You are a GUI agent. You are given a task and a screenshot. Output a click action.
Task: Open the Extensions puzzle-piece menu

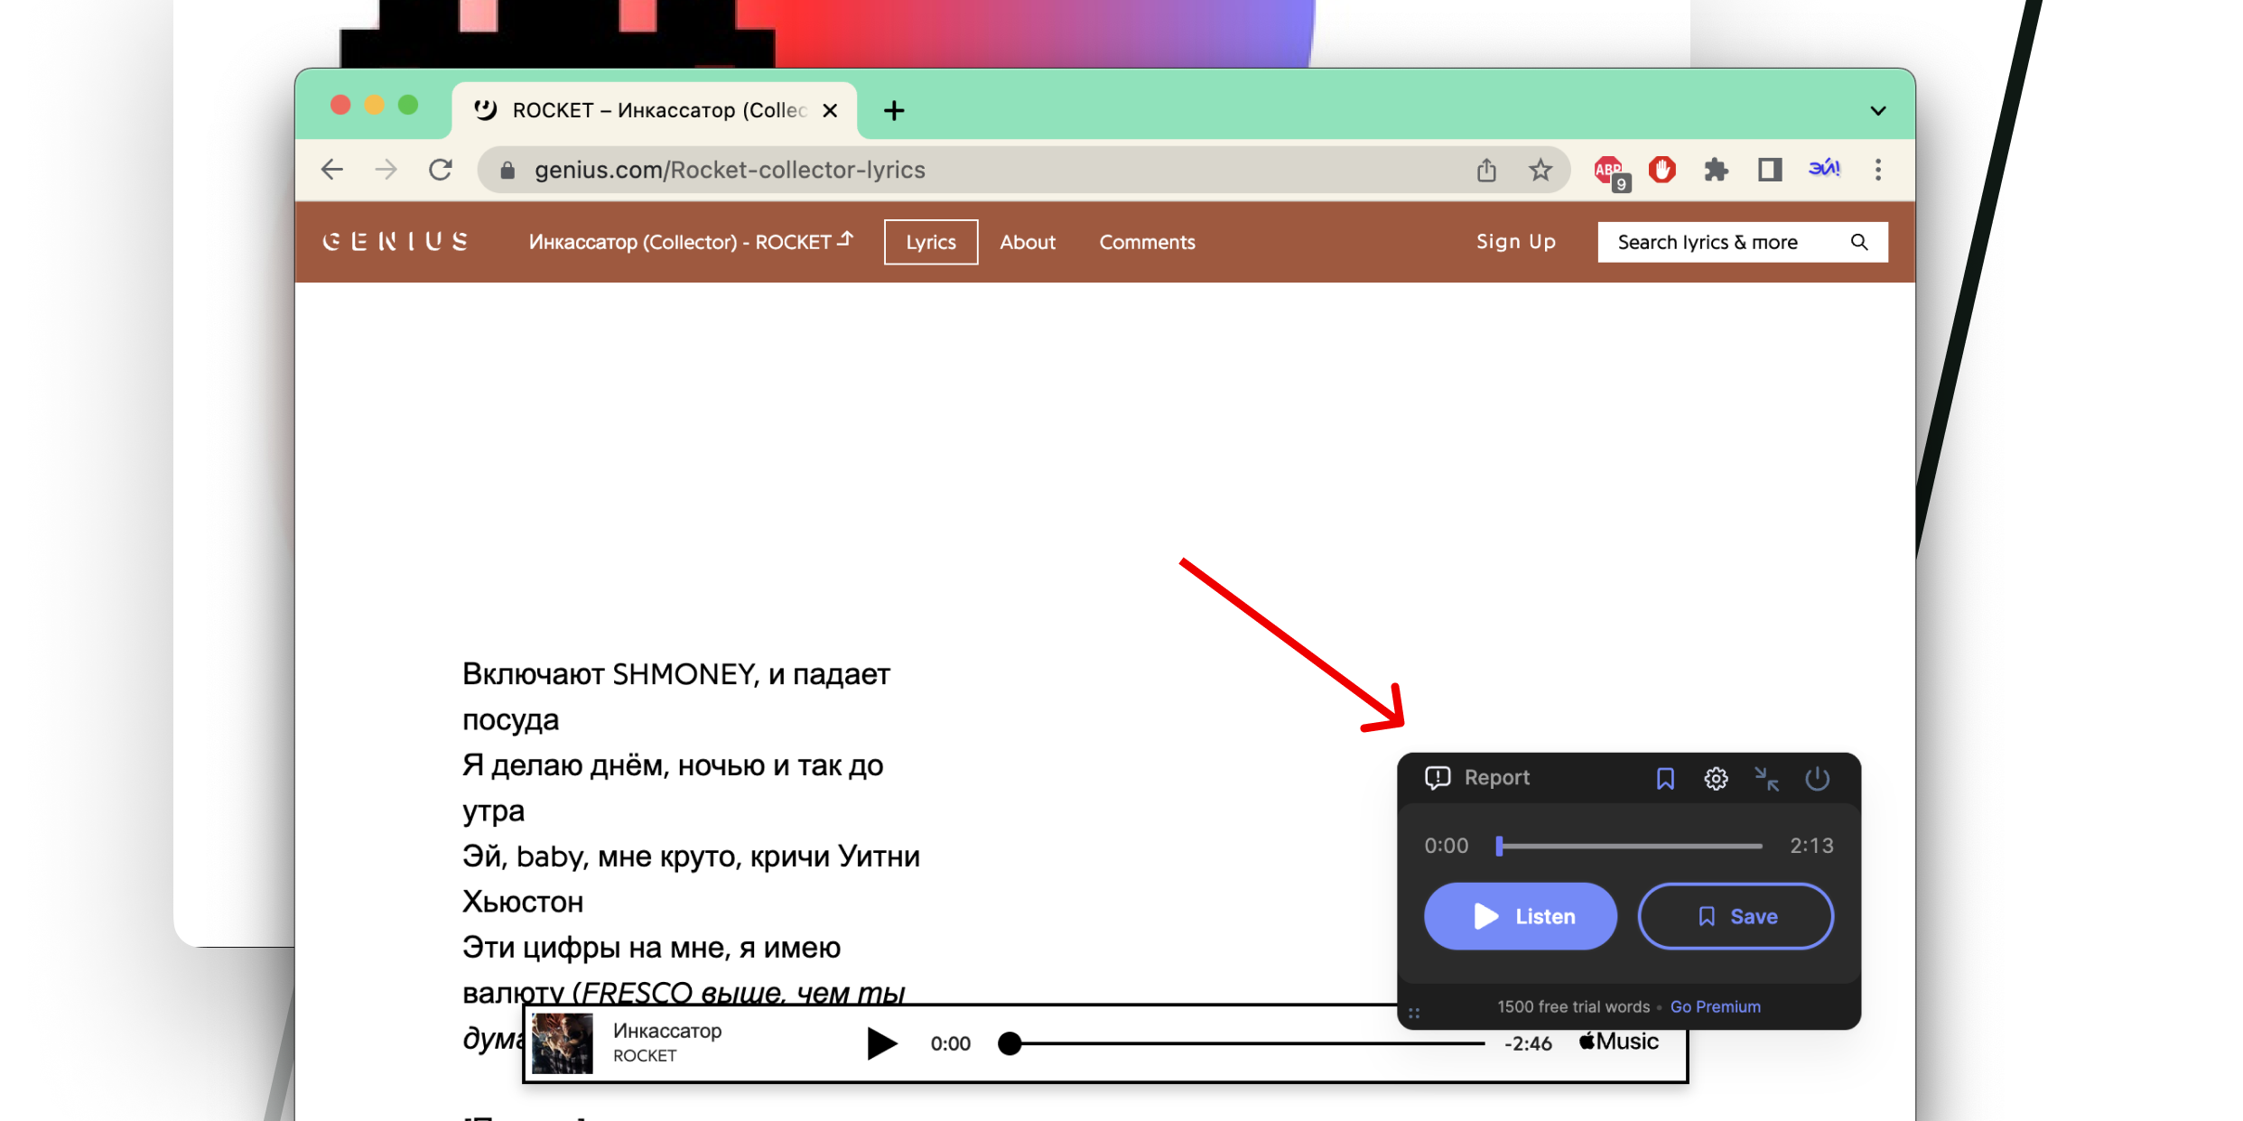1716,170
